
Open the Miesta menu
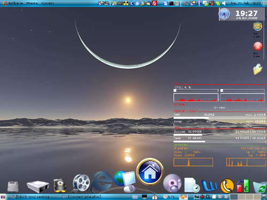32,3
